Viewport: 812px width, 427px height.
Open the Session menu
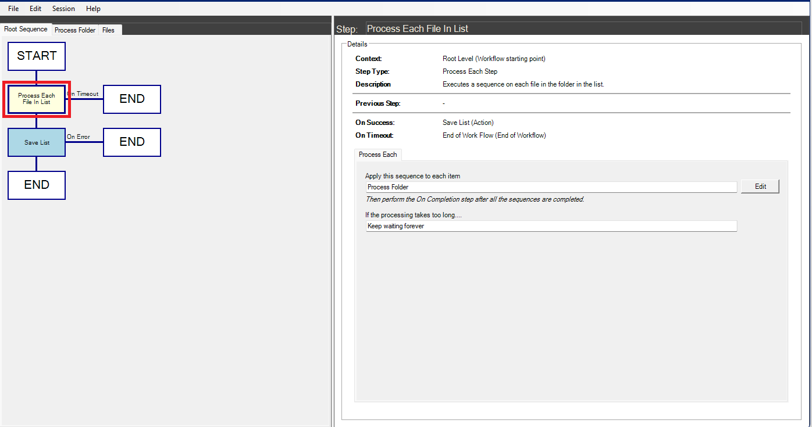63,9
